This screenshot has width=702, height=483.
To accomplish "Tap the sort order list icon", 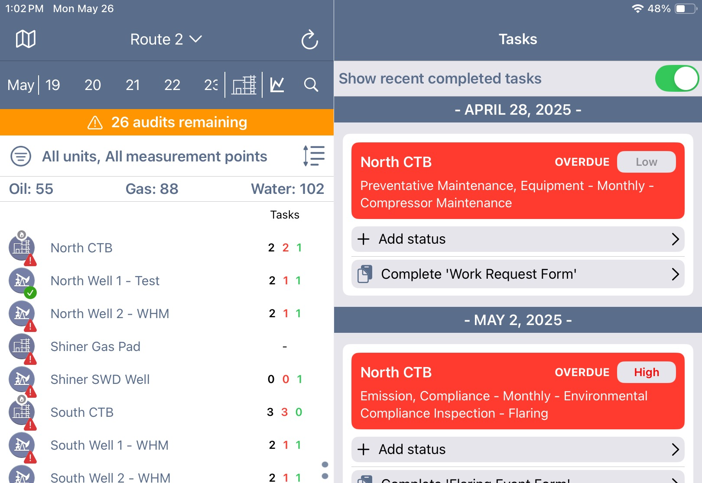I will [314, 156].
